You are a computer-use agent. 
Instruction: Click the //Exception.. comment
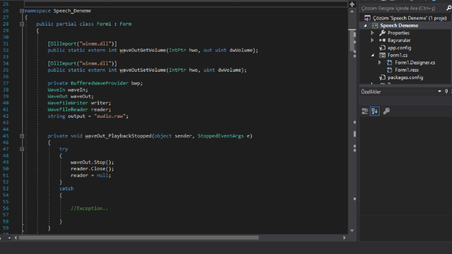point(89,208)
